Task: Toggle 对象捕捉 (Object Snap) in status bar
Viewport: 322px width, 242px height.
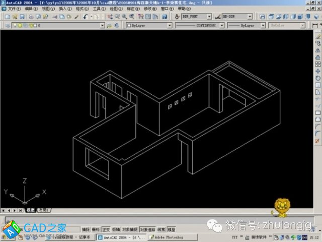Action: click(130, 228)
